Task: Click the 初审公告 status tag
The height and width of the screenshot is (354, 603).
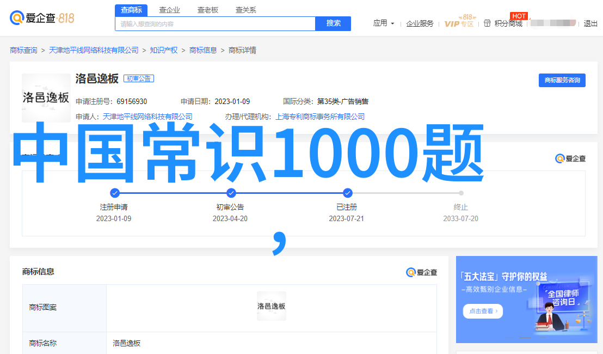Action: [139, 78]
